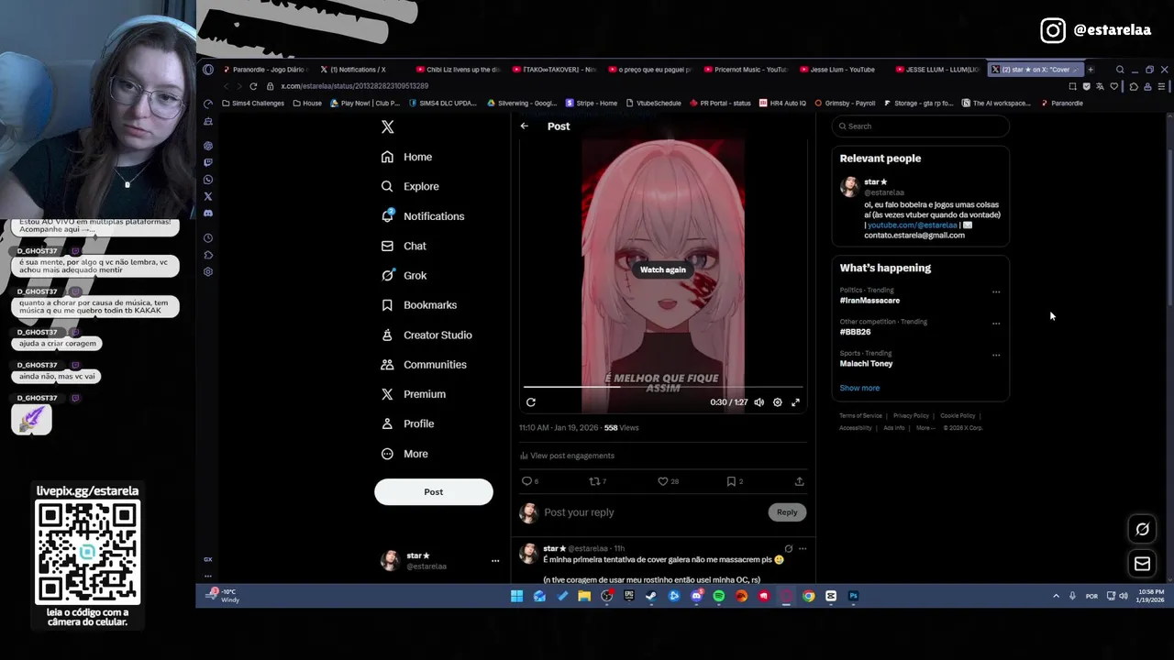Open Explore in X sidebar
This screenshot has height=660, width=1174.
pyautogui.click(x=410, y=186)
